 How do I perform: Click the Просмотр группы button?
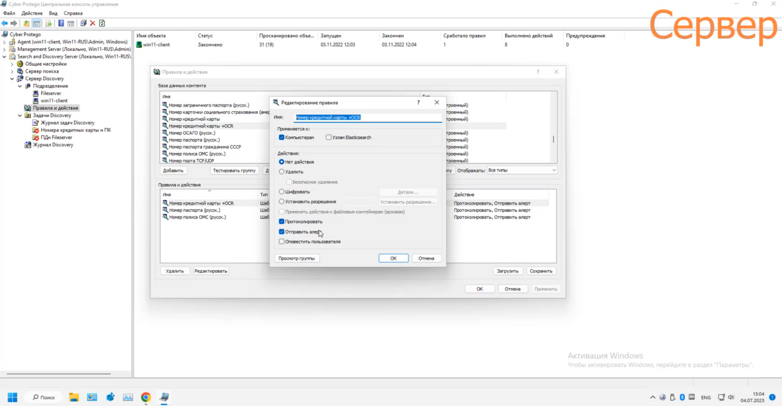(297, 258)
